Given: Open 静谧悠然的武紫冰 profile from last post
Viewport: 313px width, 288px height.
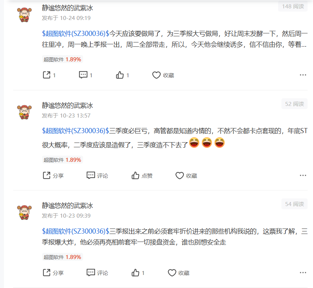Looking at the screenshot, I should pyautogui.click(x=67, y=205).
